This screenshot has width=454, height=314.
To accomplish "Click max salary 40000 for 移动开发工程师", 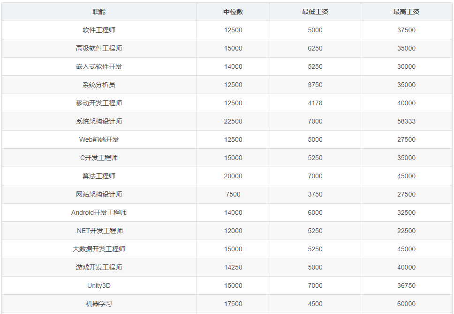I will click(406, 103).
